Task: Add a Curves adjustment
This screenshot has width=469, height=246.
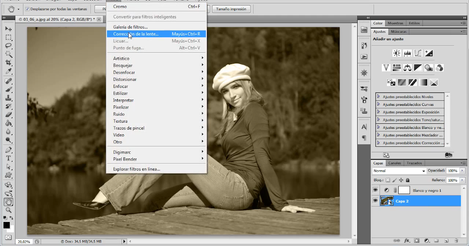Action: point(418,53)
